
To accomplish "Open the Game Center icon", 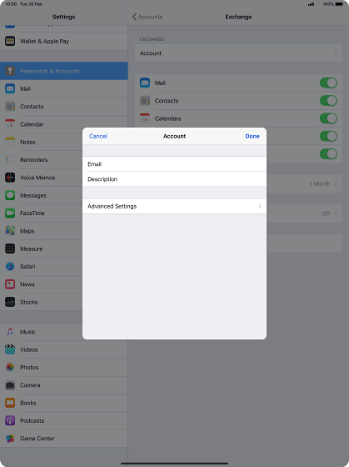I will click(10, 439).
